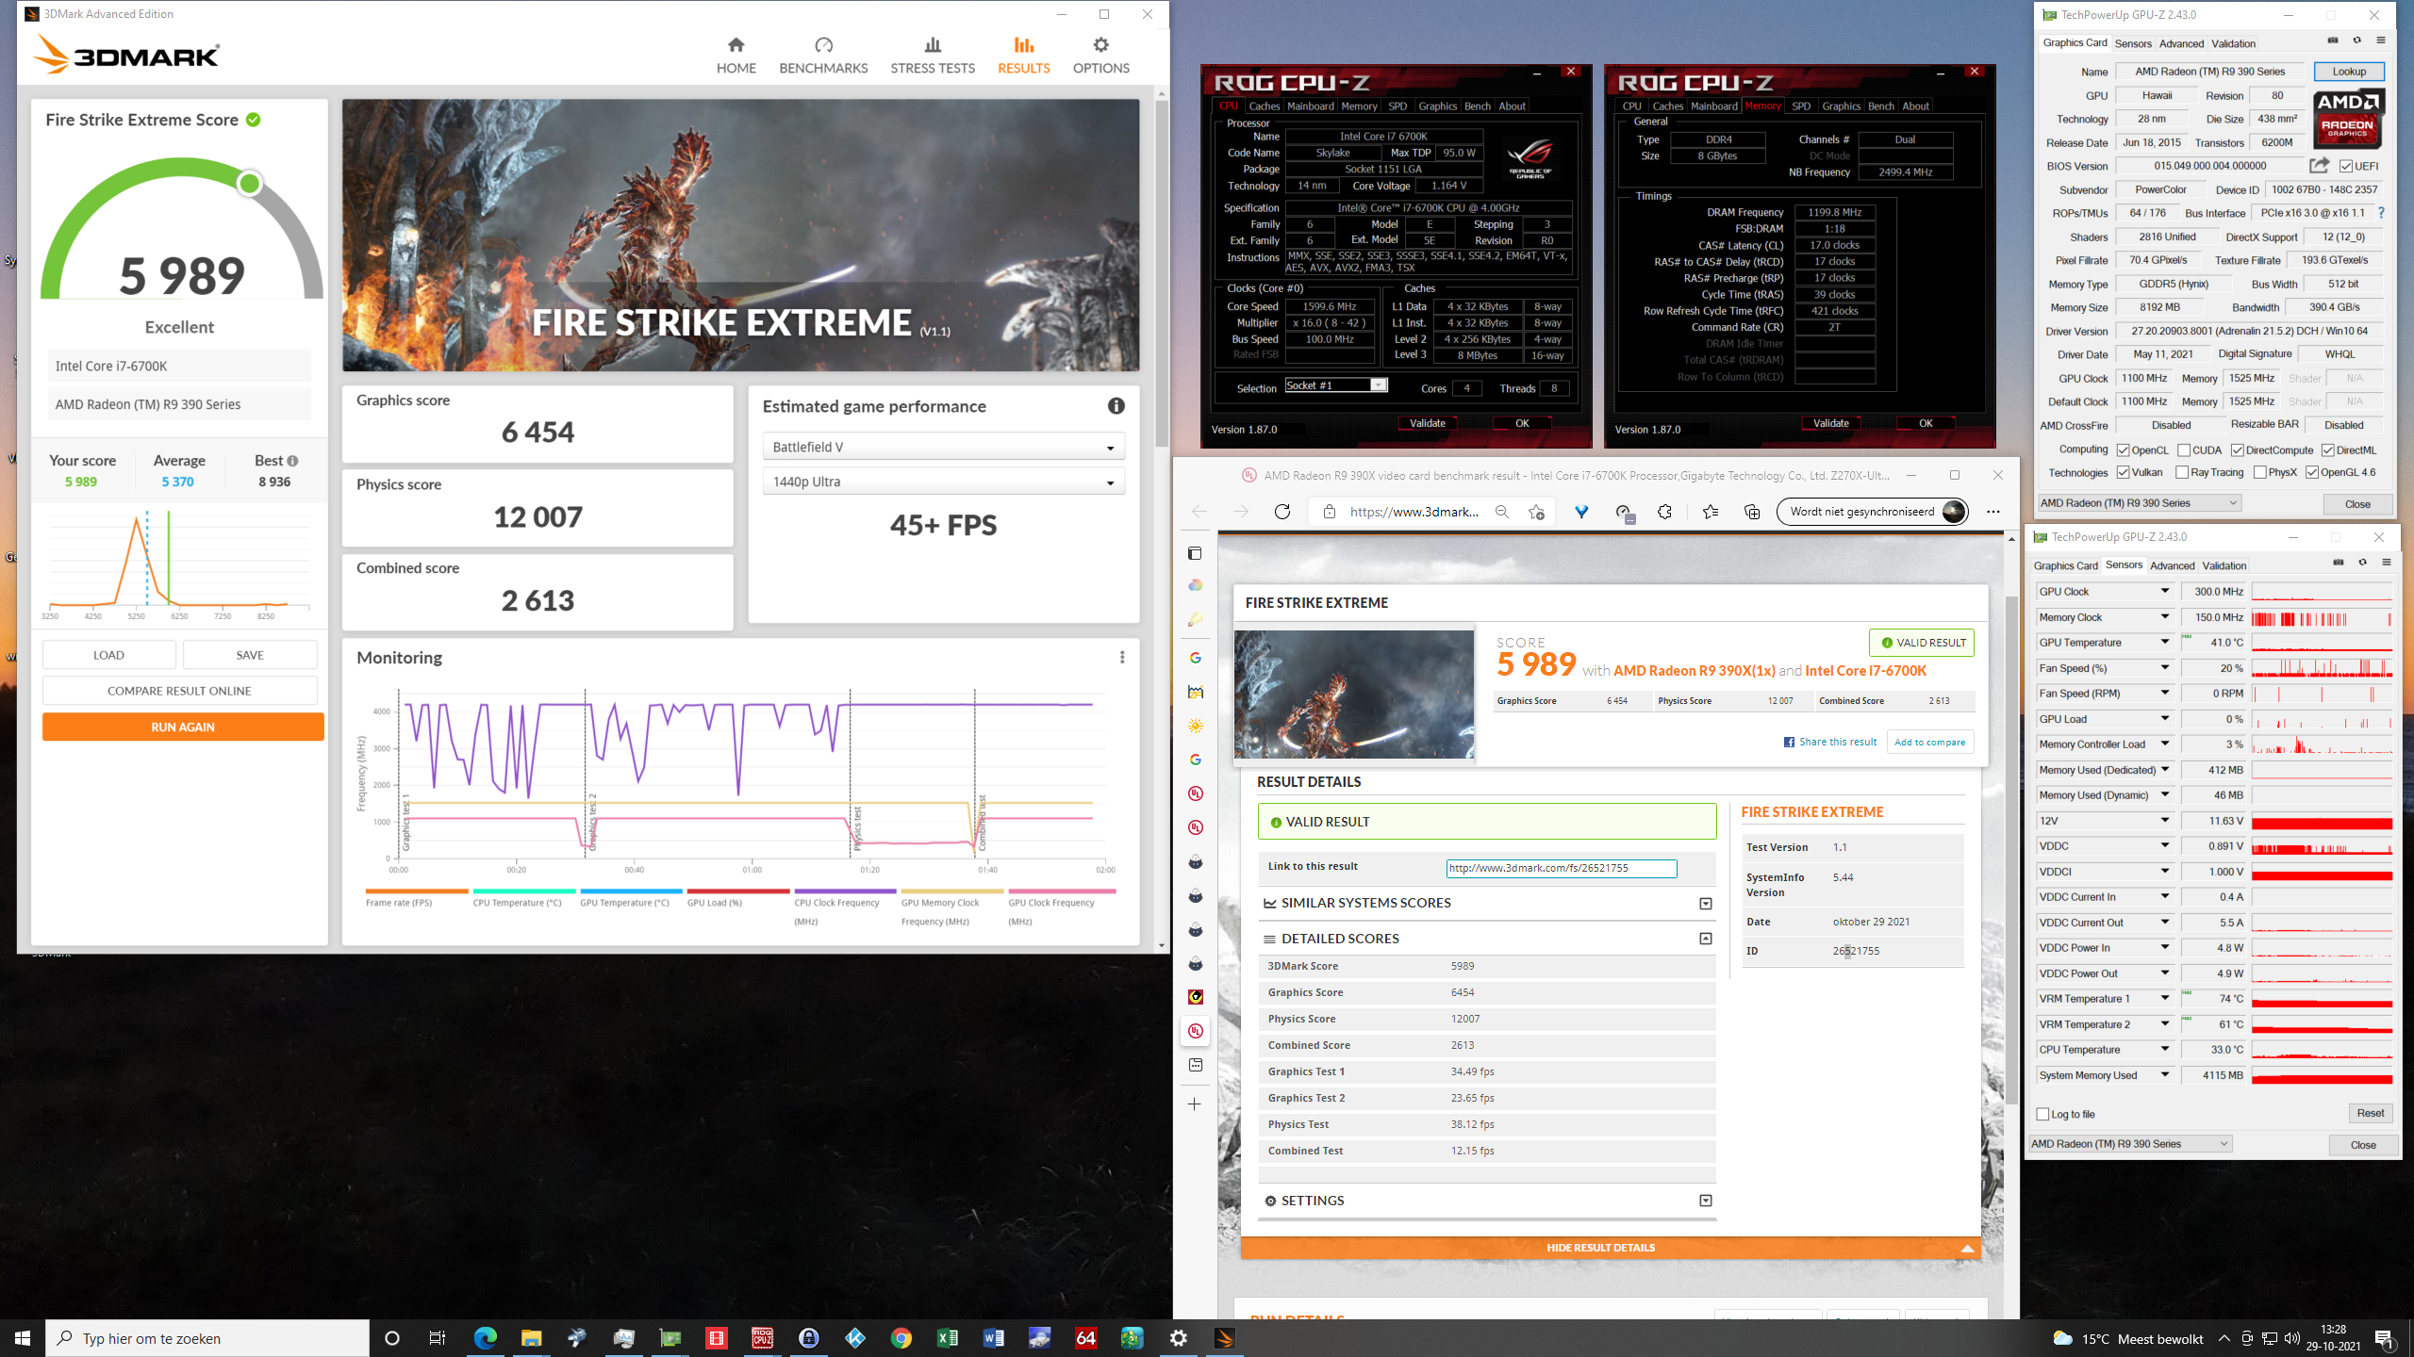Toggle the Vulkan checkbox

pos(2124,472)
